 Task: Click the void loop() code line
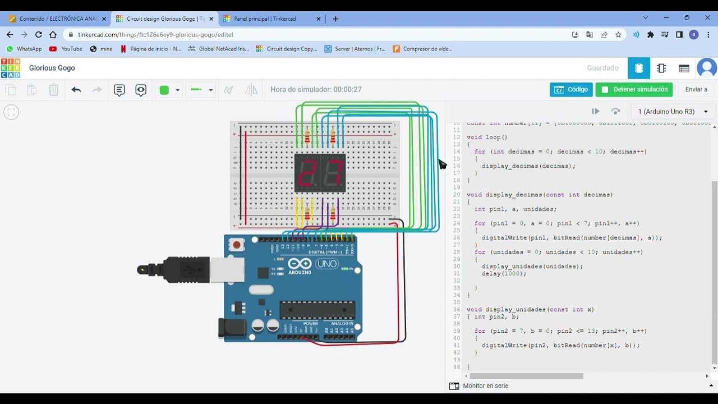(x=487, y=137)
